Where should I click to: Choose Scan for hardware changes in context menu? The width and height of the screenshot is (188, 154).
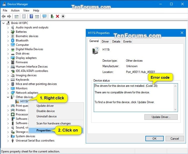click(x=54, y=123)
